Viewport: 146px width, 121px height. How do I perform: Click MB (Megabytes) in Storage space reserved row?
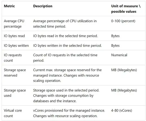click(124, 70)
